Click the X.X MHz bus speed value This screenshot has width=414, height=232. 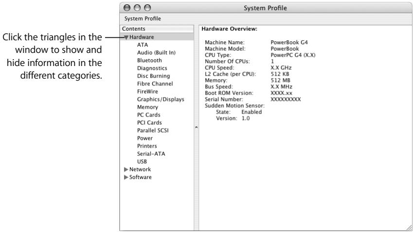click(x=281, y=87)
